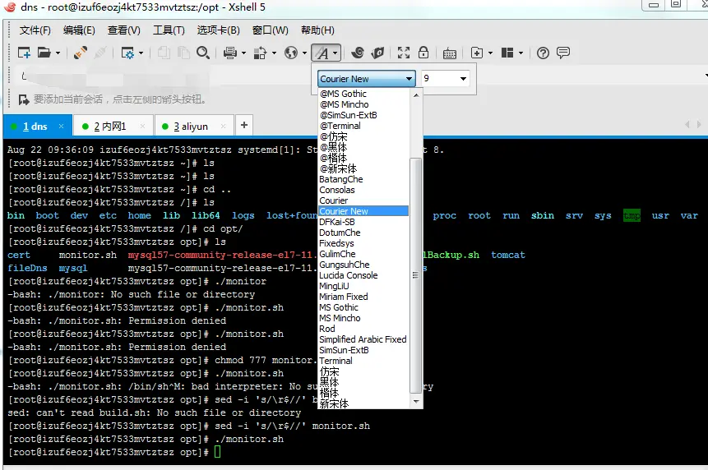Select Simplified Arabic Fixed font
The image size is (708, 470).
[363, 339]
